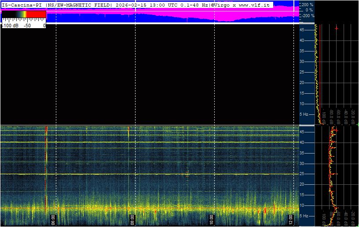This screenshot has height=227, width=359.
Task: Click the 45 label on upper frequency axis
Action: [x=302, y=30]
